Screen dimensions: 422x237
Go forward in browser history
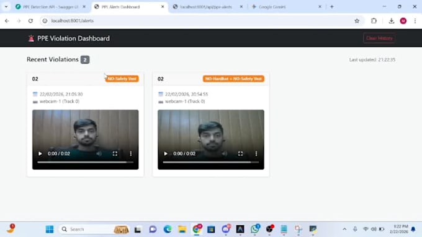19,20
